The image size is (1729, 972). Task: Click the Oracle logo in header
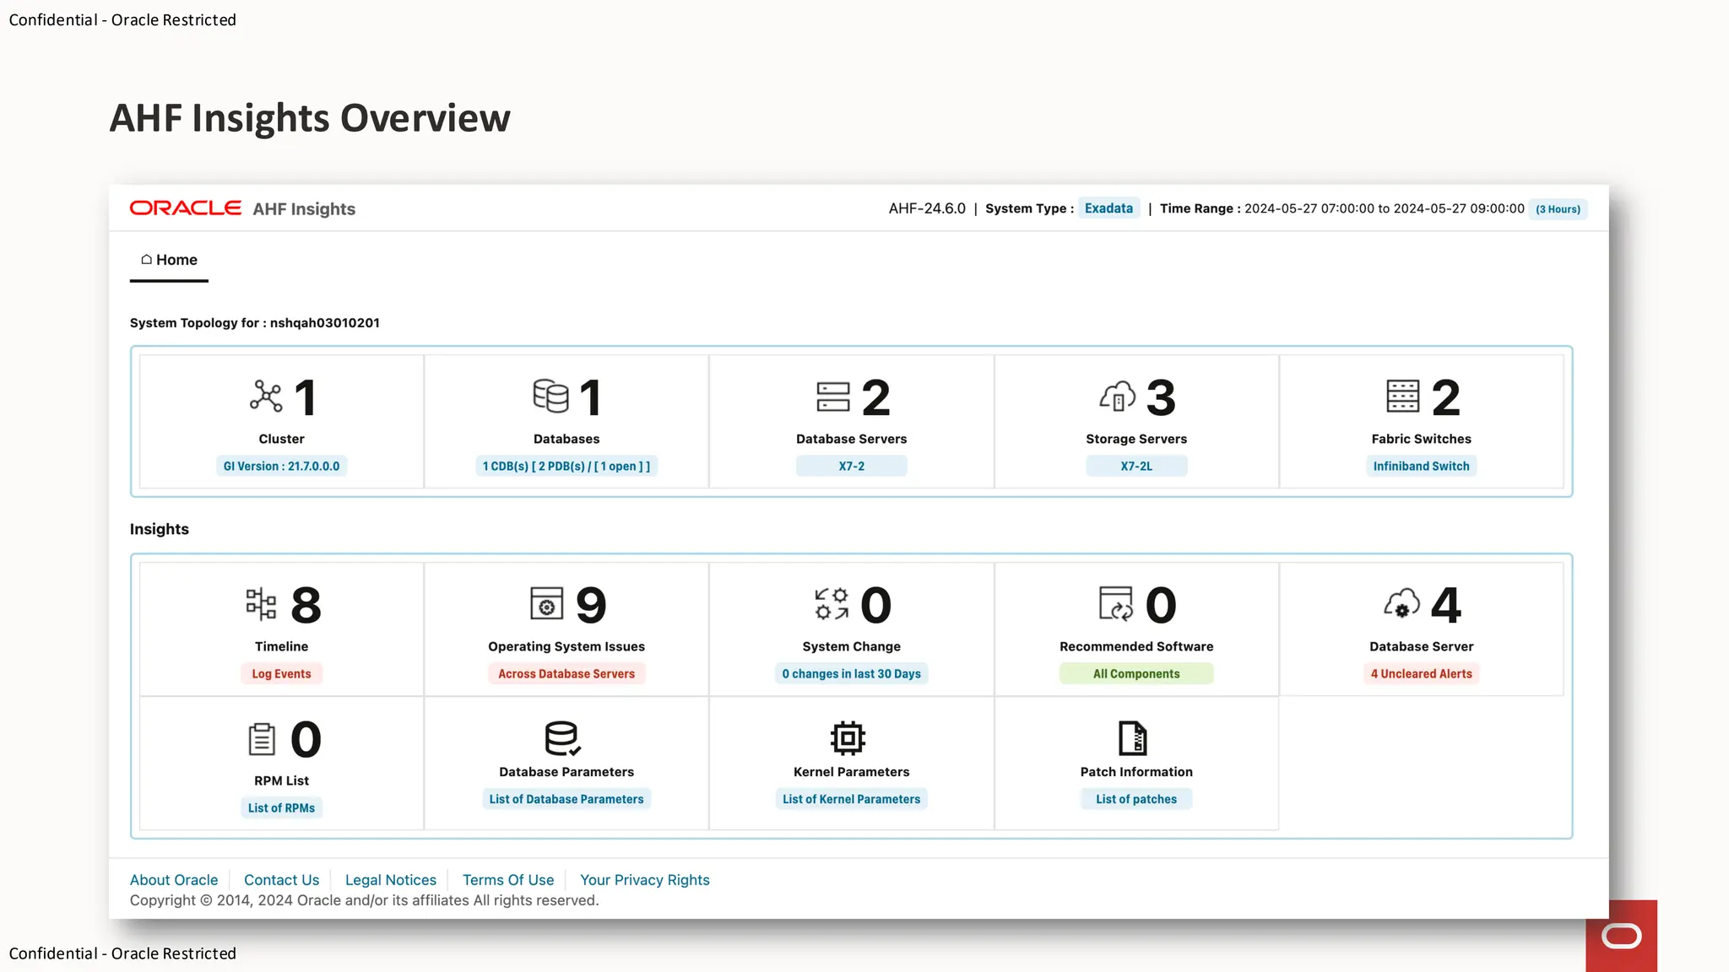(x=186, y=208)
